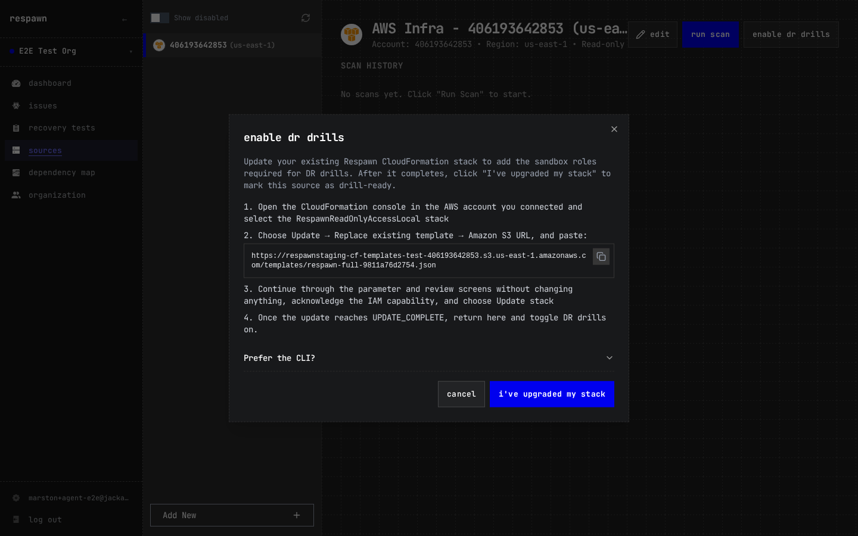Click the AWS icon in source list row
The width and height of the screenshot is (858, 536).
[x=159, y=45]
